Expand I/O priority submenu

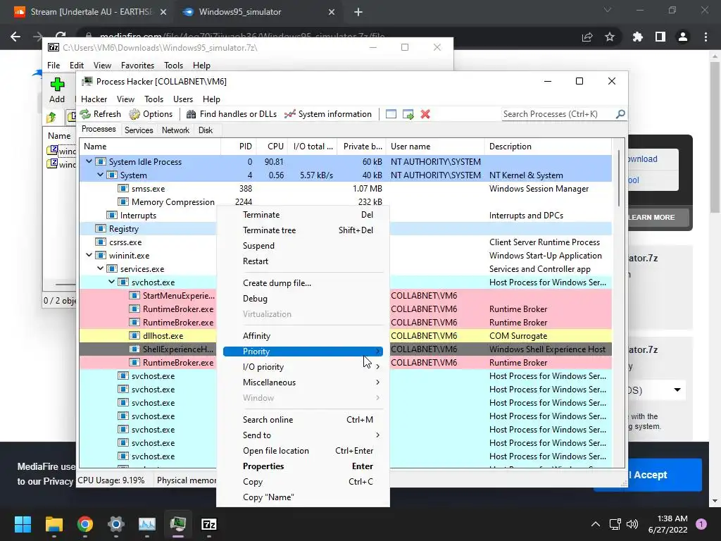click(303, 366)
